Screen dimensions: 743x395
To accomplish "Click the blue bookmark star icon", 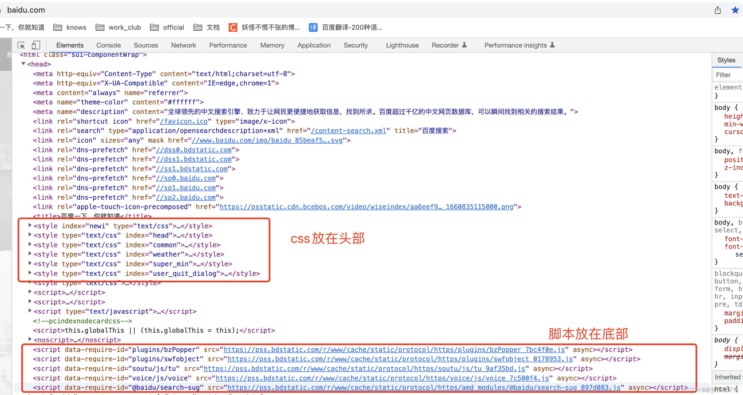I will click(x=735, y=10).
